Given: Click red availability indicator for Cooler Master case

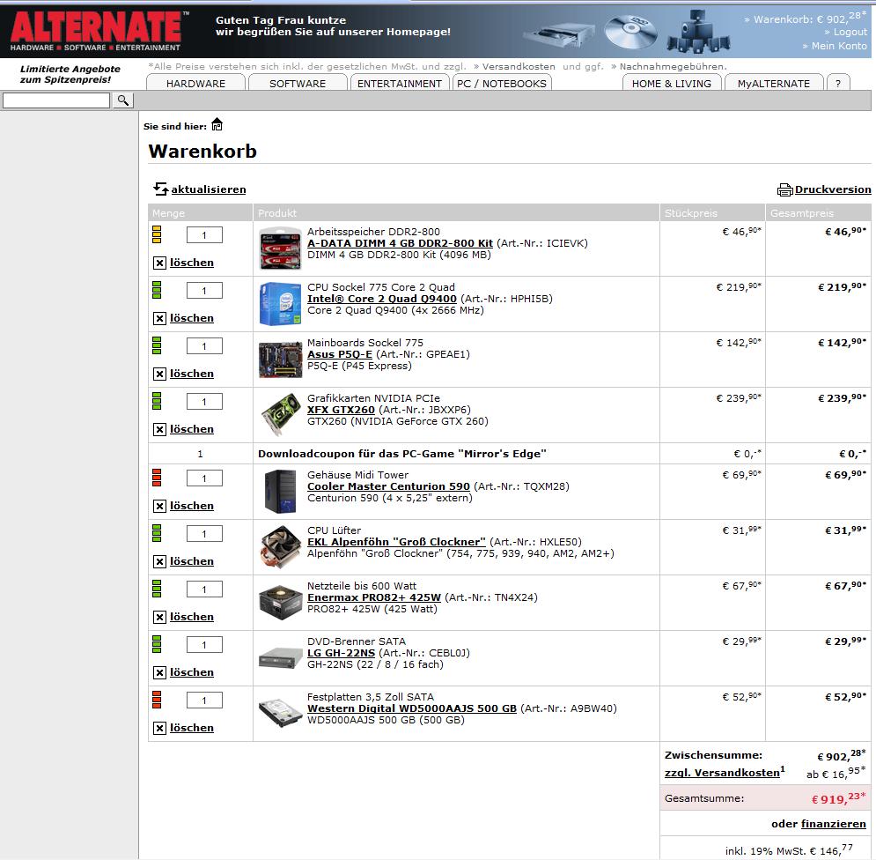Looking at the screenshot, I should click(157, 478).
